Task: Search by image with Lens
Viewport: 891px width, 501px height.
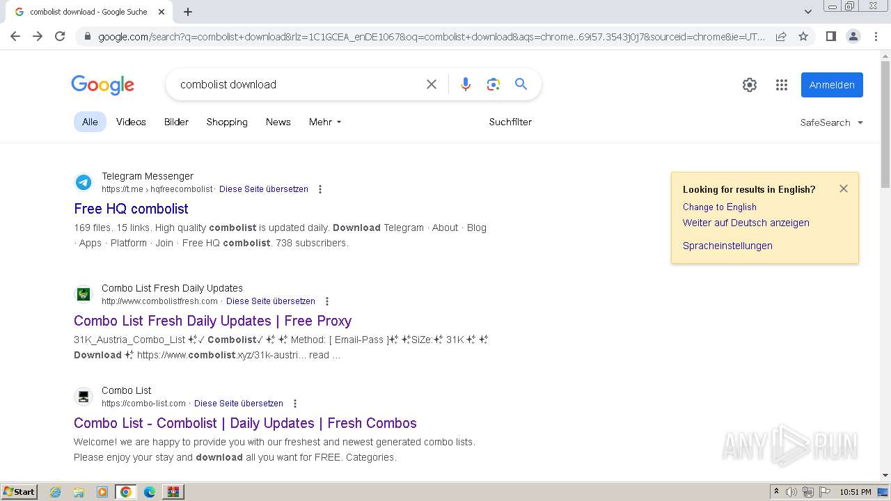Action: pos(494,84)
